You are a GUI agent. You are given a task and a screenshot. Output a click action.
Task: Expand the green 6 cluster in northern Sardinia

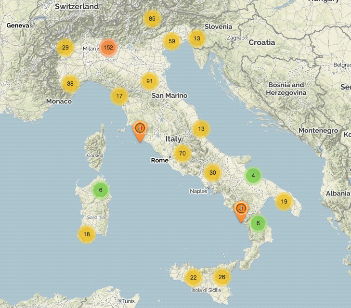(101, 190)
